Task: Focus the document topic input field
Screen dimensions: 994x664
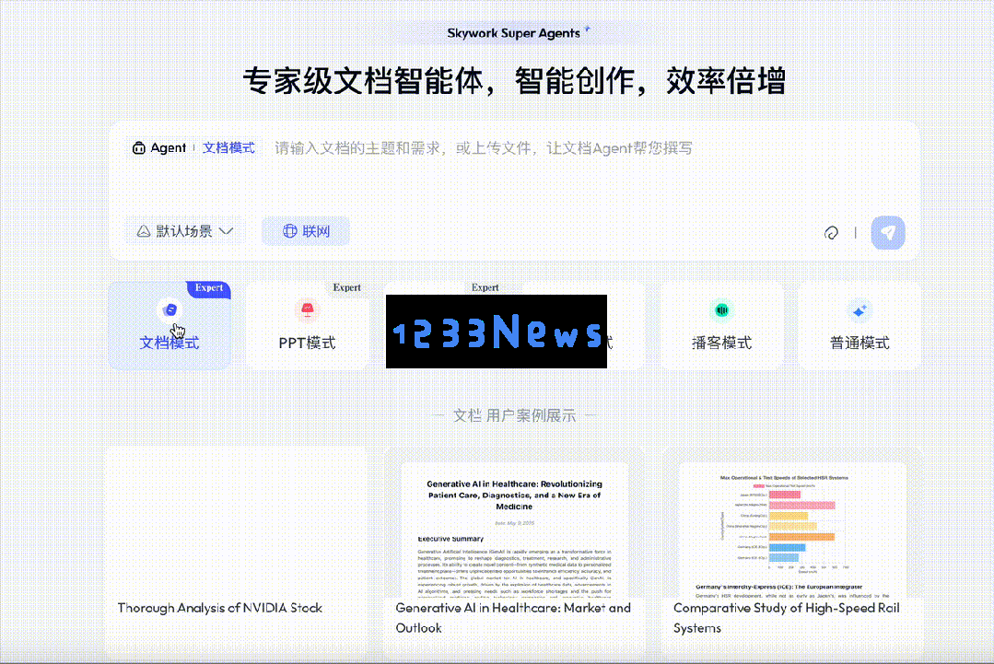Action: tap(484, 148)
